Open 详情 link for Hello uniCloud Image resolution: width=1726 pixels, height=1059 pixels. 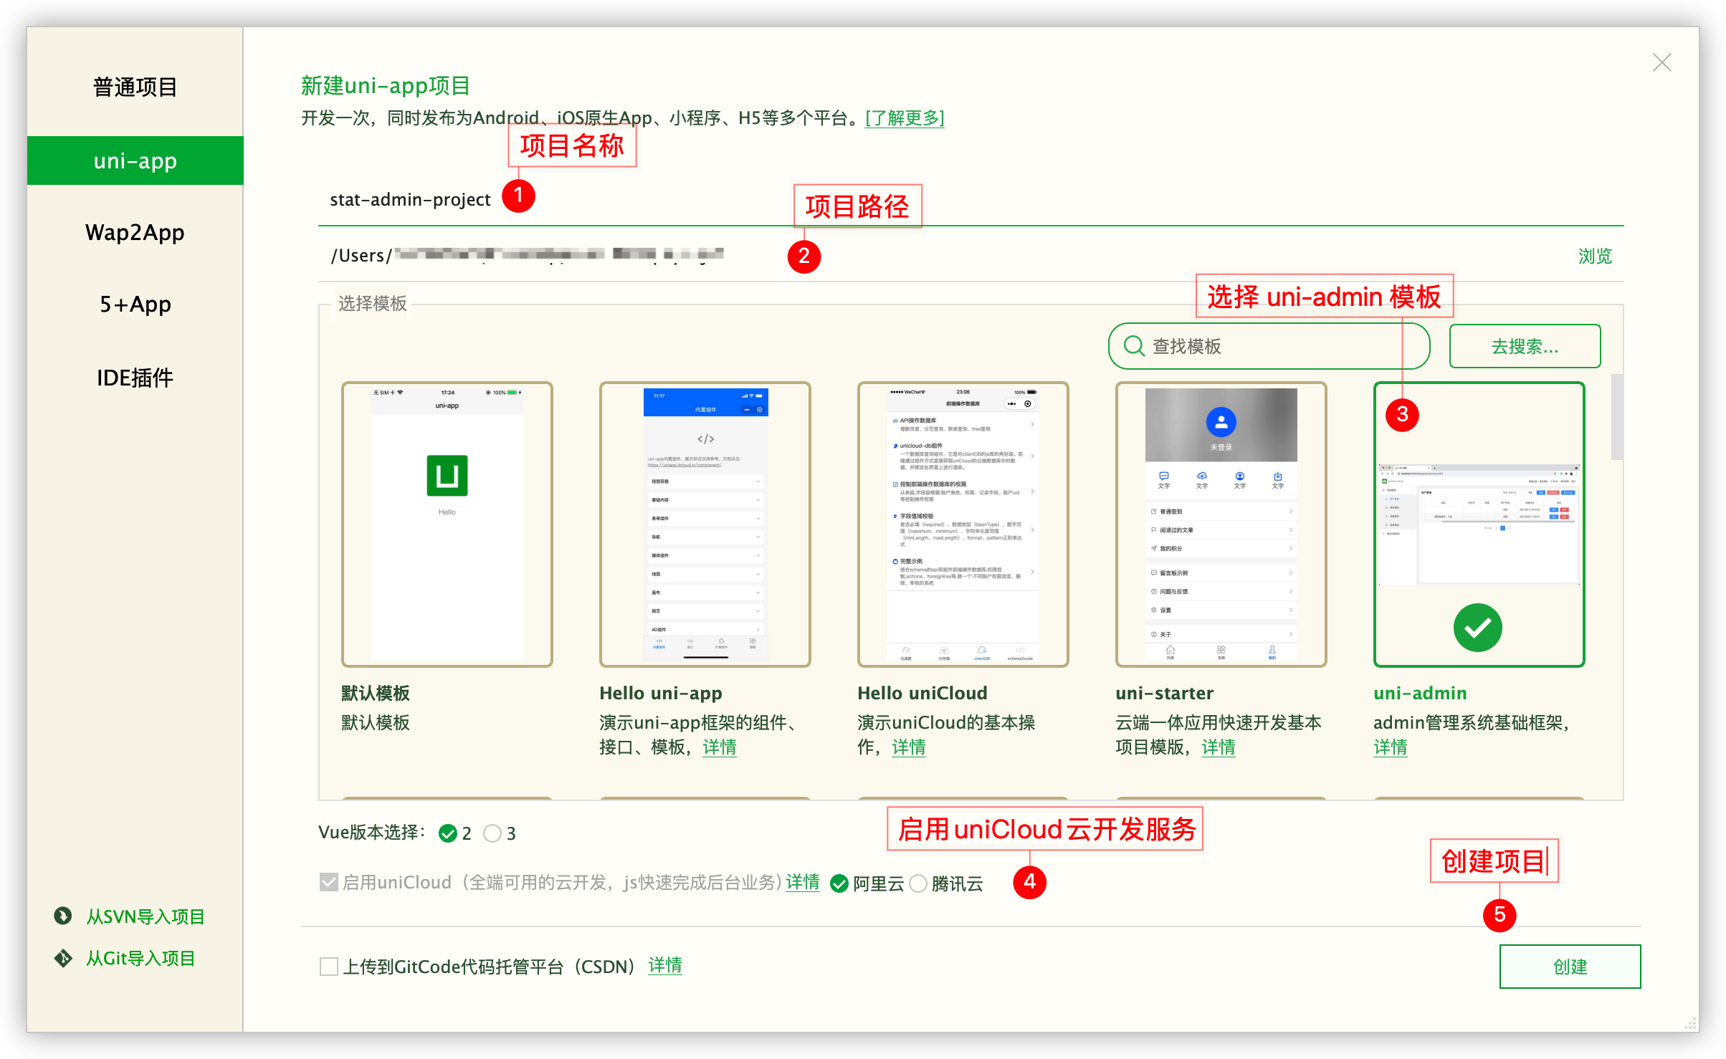coord(909,747)
